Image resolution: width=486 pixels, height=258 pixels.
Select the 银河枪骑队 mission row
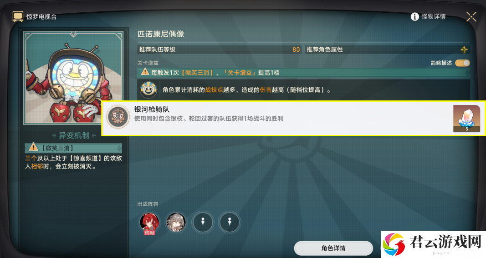293,118
